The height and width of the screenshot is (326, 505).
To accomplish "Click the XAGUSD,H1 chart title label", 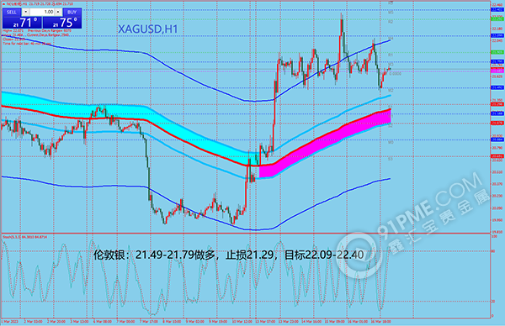I will tap(148, 29).
